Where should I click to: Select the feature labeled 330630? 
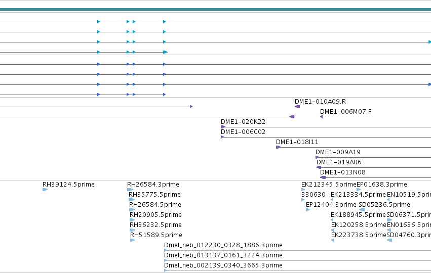coord(314,195)
